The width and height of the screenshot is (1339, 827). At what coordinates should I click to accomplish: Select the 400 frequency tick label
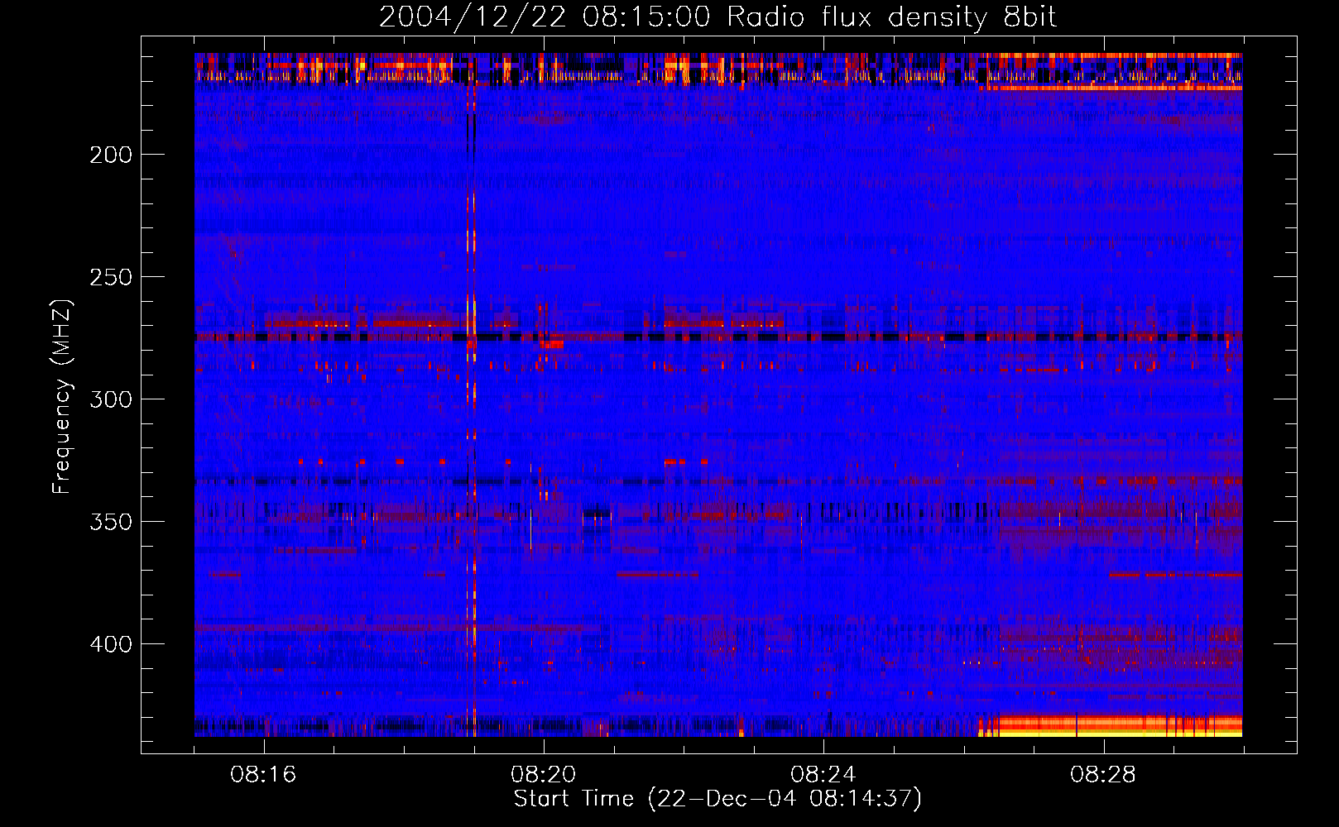[x=111, y=644]
